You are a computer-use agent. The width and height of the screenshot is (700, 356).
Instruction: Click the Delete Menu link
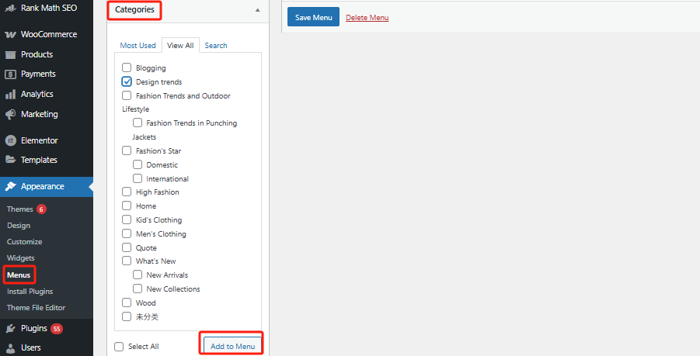367,18
